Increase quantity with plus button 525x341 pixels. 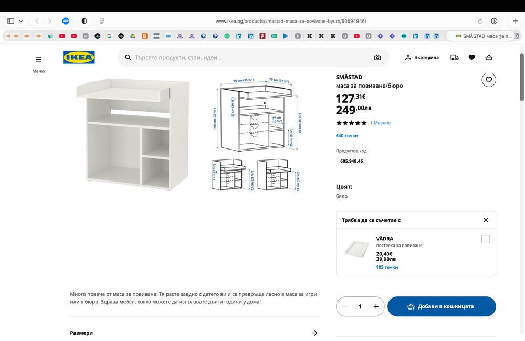click(376, 306)
